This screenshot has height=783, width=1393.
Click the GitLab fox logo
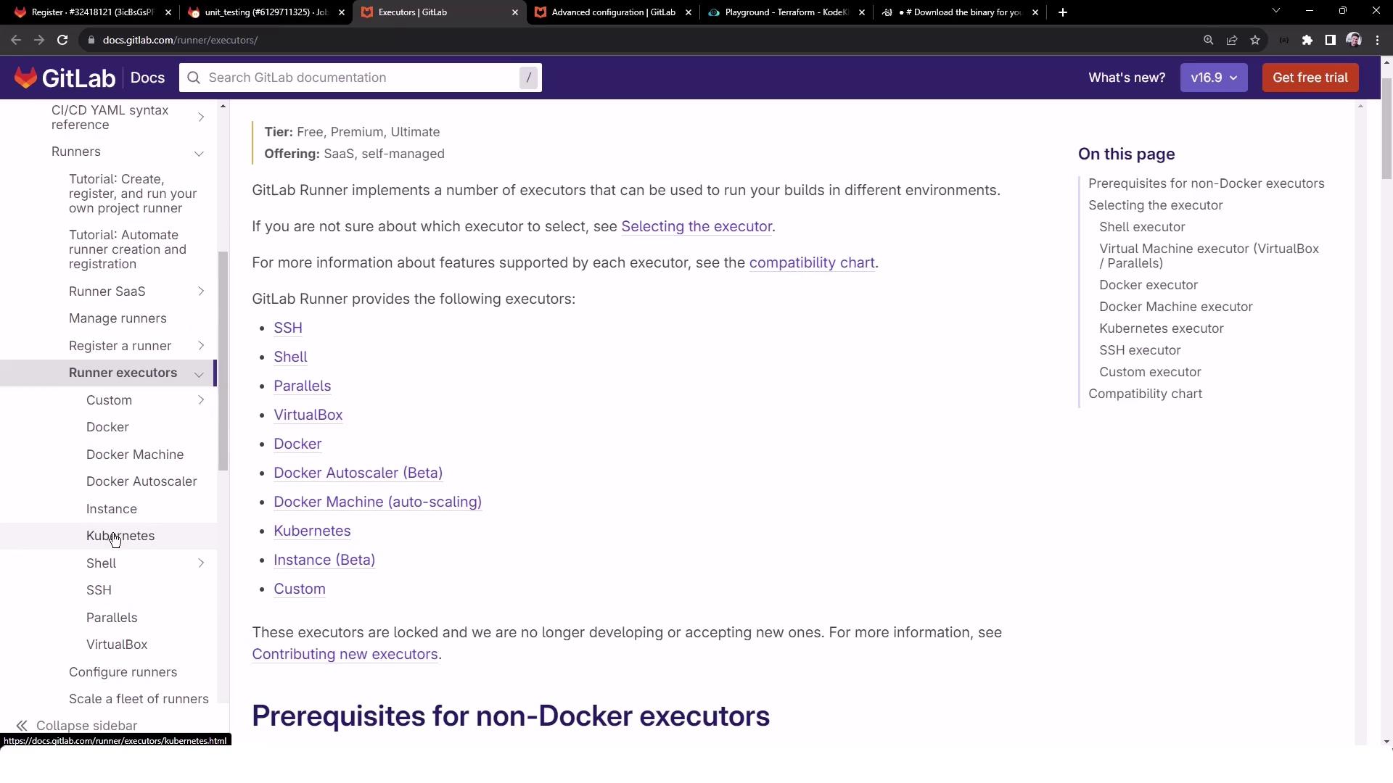pos(26,78)
